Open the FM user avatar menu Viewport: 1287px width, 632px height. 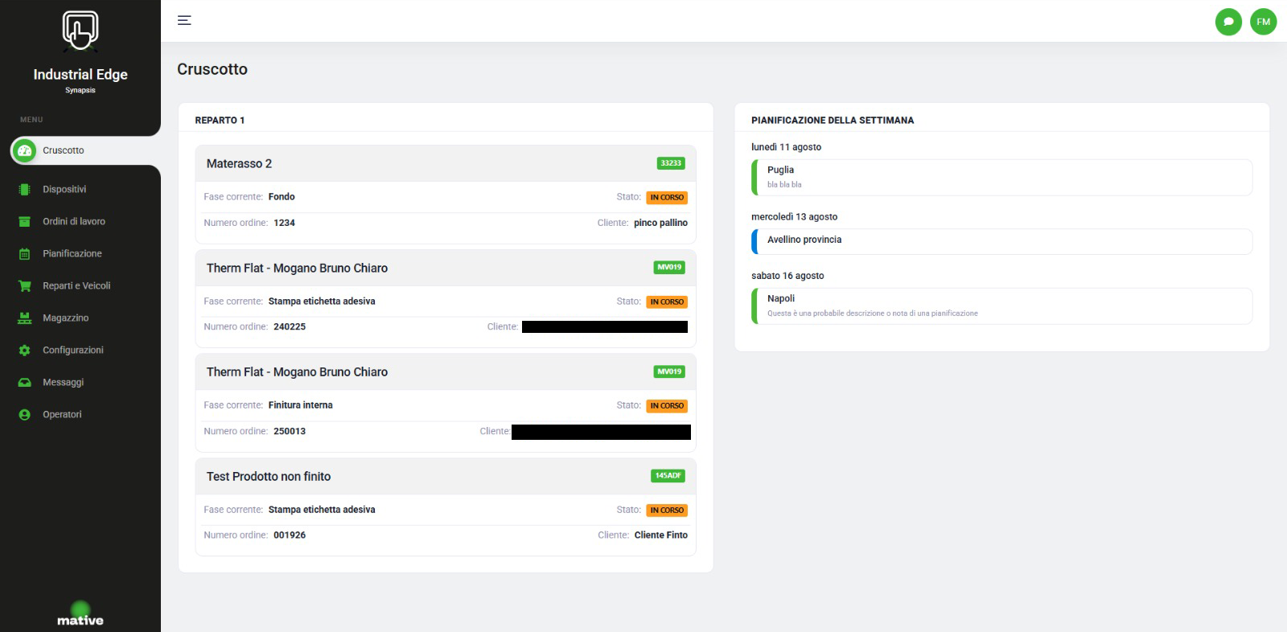click(1264, 22)
